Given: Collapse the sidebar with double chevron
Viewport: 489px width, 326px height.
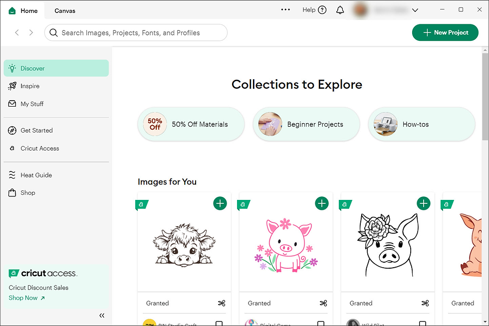Looking at the screenshot, I should (x=102, y=316).
